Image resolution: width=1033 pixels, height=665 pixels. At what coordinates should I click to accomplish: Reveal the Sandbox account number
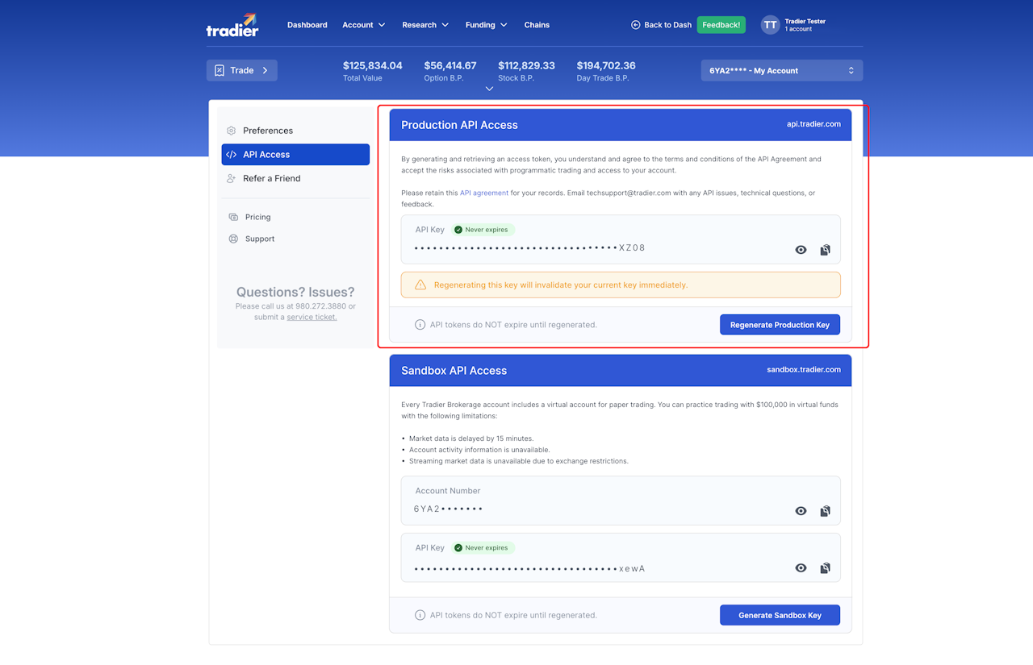point(801,511)
